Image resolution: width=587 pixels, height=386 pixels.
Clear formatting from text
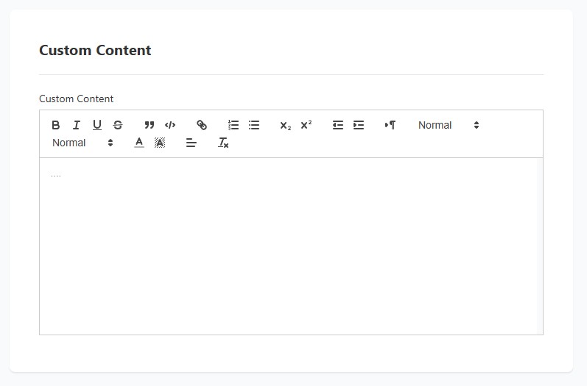point(223,143)
